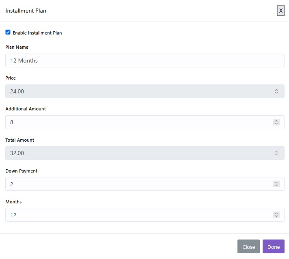
Task: Click the Enable Installment Plan label text
Action: pyautogui.click(x=37, y=33)
